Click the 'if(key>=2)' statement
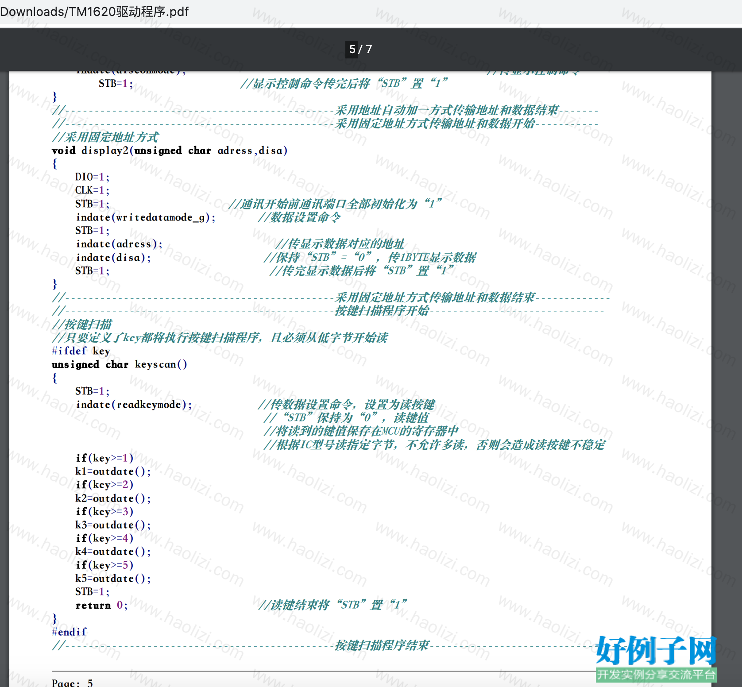Image resolution: width=742 pixels, height=687 pixels. coord(104,485)
